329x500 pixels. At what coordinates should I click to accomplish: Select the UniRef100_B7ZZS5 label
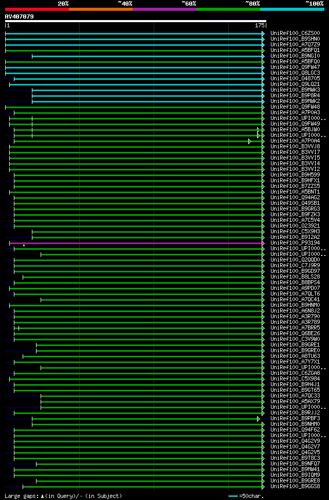[x=295, y=186]
